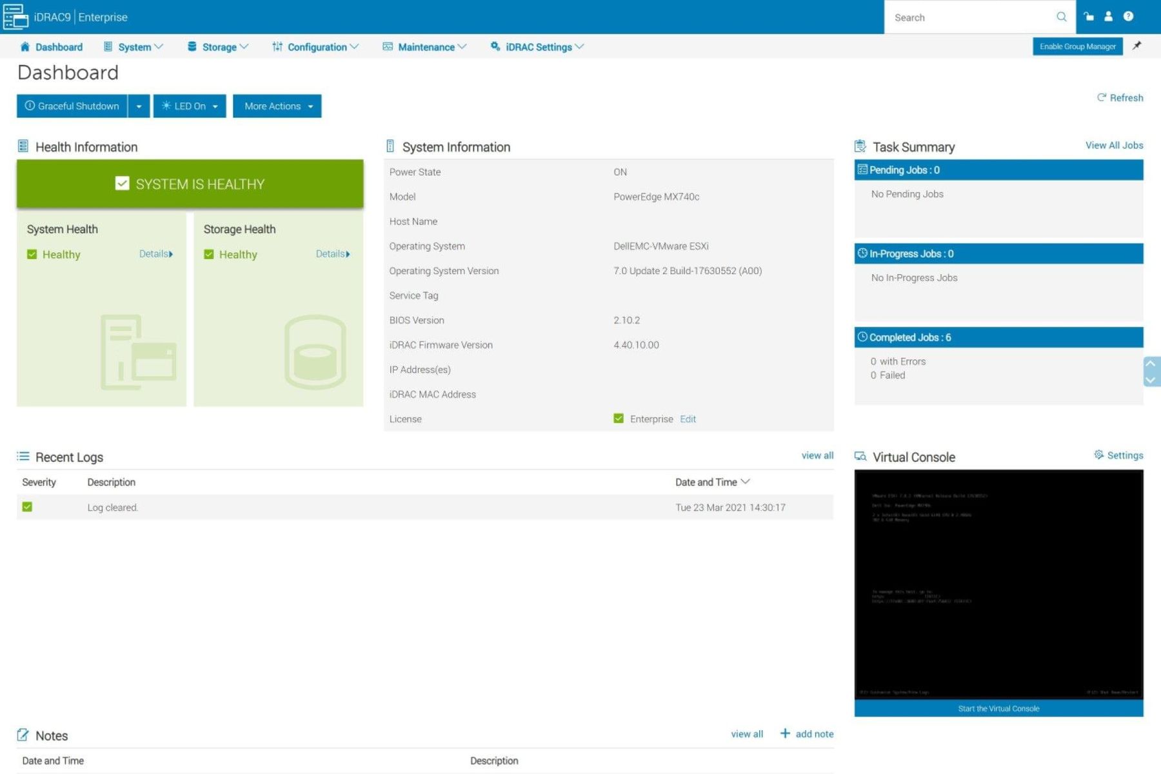Image resolution: width=1161 pixels, height=774 pixels.
Task: Click the large server graphic in System Health
Action: tap(139, 352)
